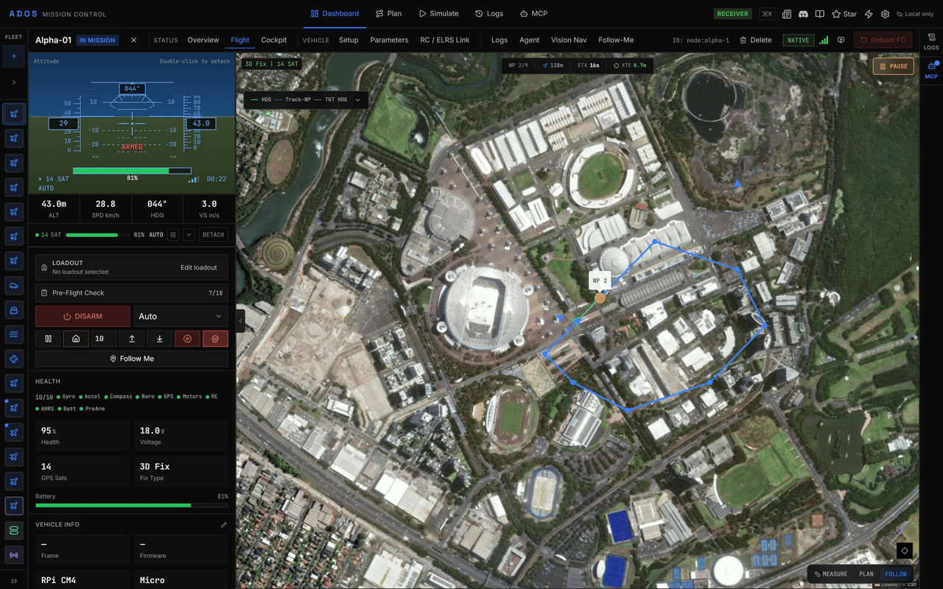This screenshot has width=943, height=589.
Task: Open the MCP robot icon in right rail
Action: click(x=931, y=70)
